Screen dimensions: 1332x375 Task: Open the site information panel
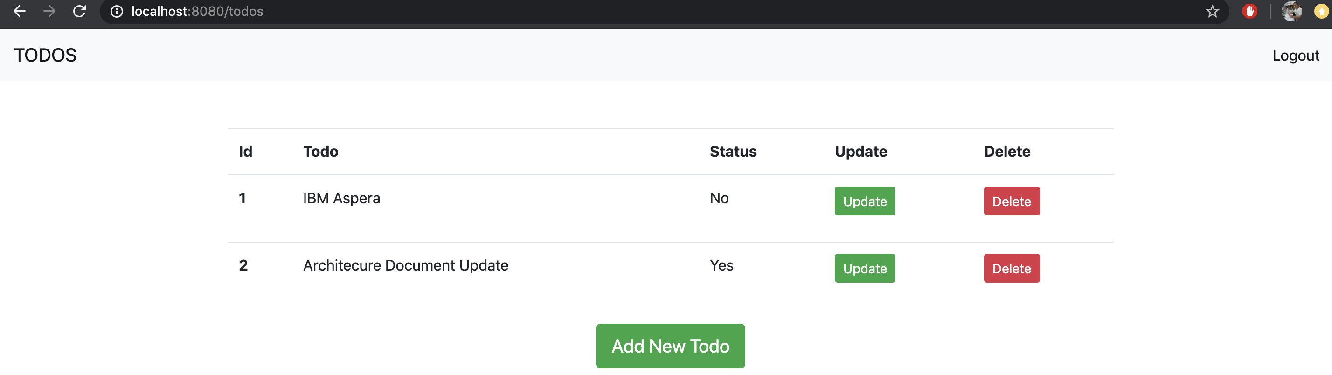click(x=115, y=11)
